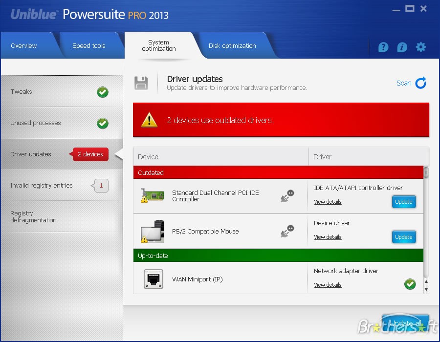Select the System optimization tab
Viewport: 440px width, 342px height.
point(159,45)
